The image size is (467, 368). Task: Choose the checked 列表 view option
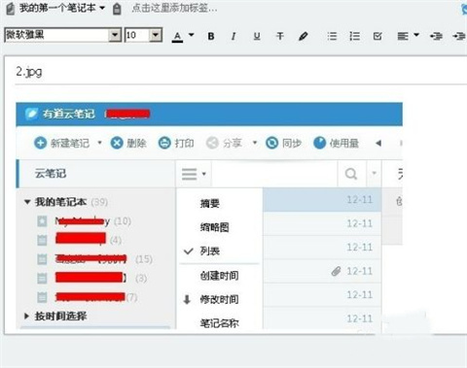click(x=210, y=251)
